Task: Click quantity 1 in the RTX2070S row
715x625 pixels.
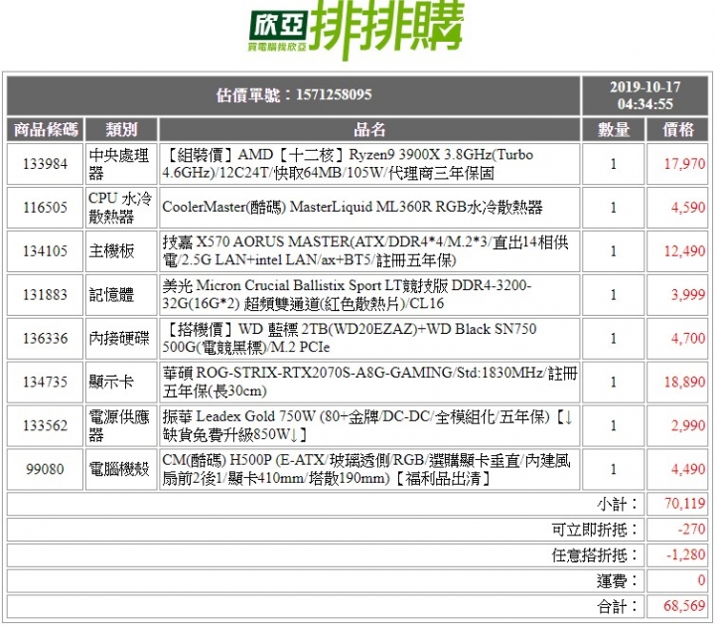Action: 614,382
